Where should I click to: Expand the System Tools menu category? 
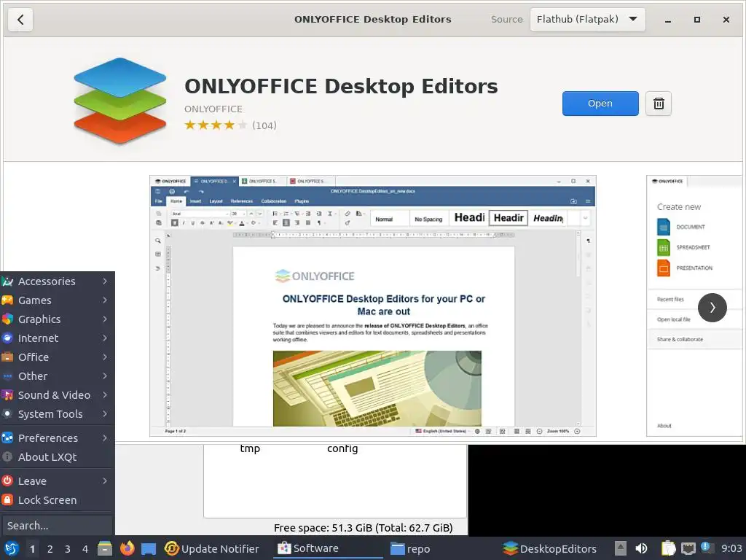pos(57,414)
